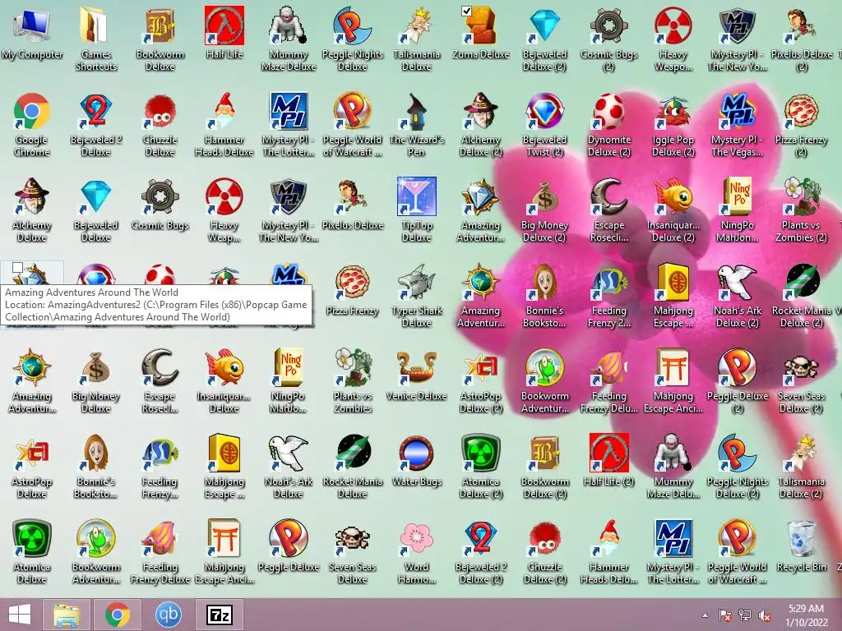Tick the hovered Amazing Adventures icon checkbox
The width and height of the screenshot is (842, 631).
[18, 267]
